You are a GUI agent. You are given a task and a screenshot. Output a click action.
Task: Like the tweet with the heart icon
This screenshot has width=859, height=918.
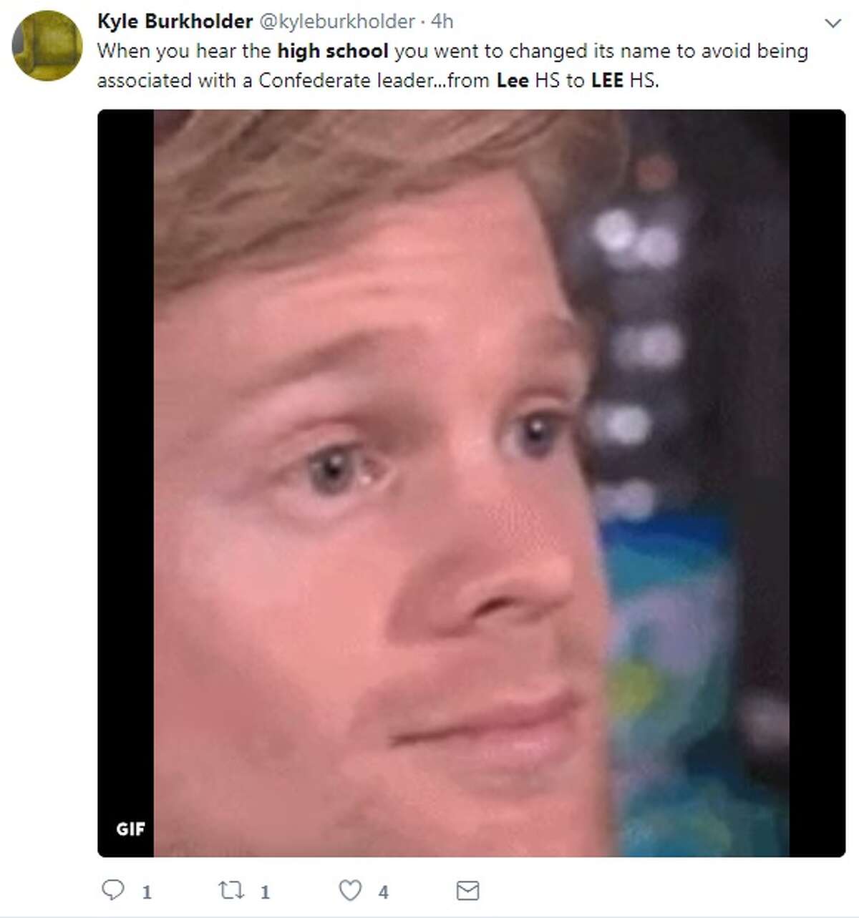coord(349,890)
